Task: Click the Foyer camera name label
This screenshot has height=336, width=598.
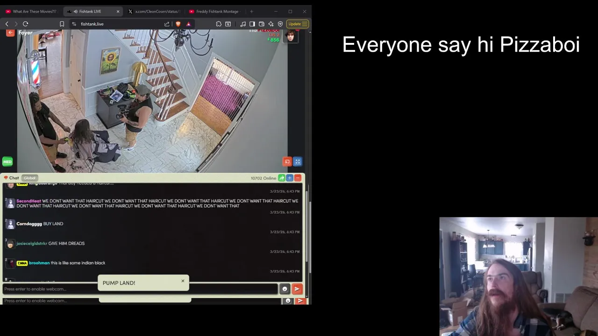Action: pyautogui.click(x=25, y=33)
